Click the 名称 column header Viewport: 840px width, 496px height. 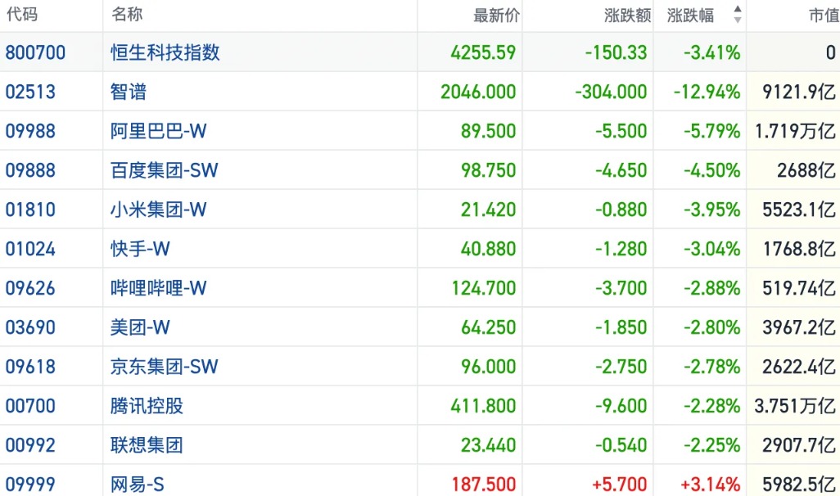tap(127, 15)
